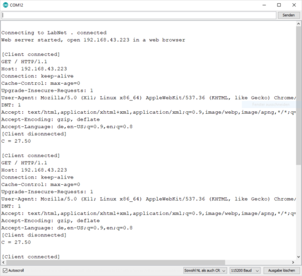Click the horizontal scrollbar thumb
The width and height of the screenshot is (302, 276).
(x=116, y=262)
